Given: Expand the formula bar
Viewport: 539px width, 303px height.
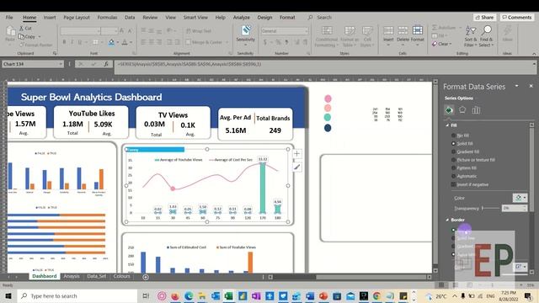Looking at the screenshot, I should click(534, 64).
